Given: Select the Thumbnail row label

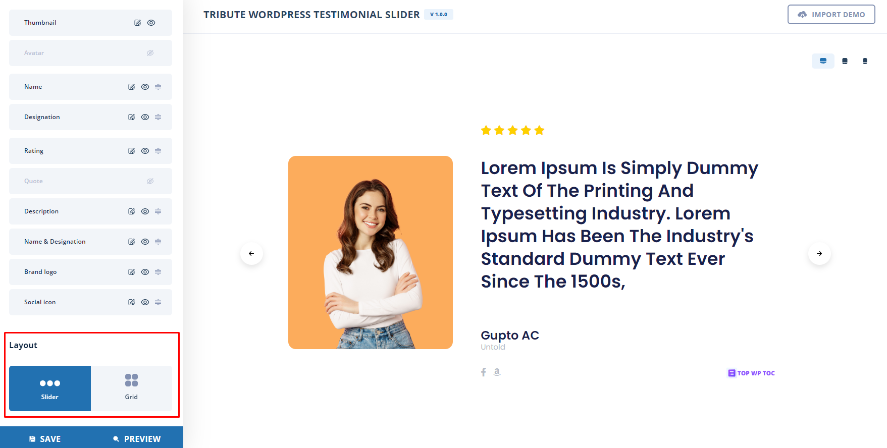Looking at the screenshot, I should click(x=40, y=23).
